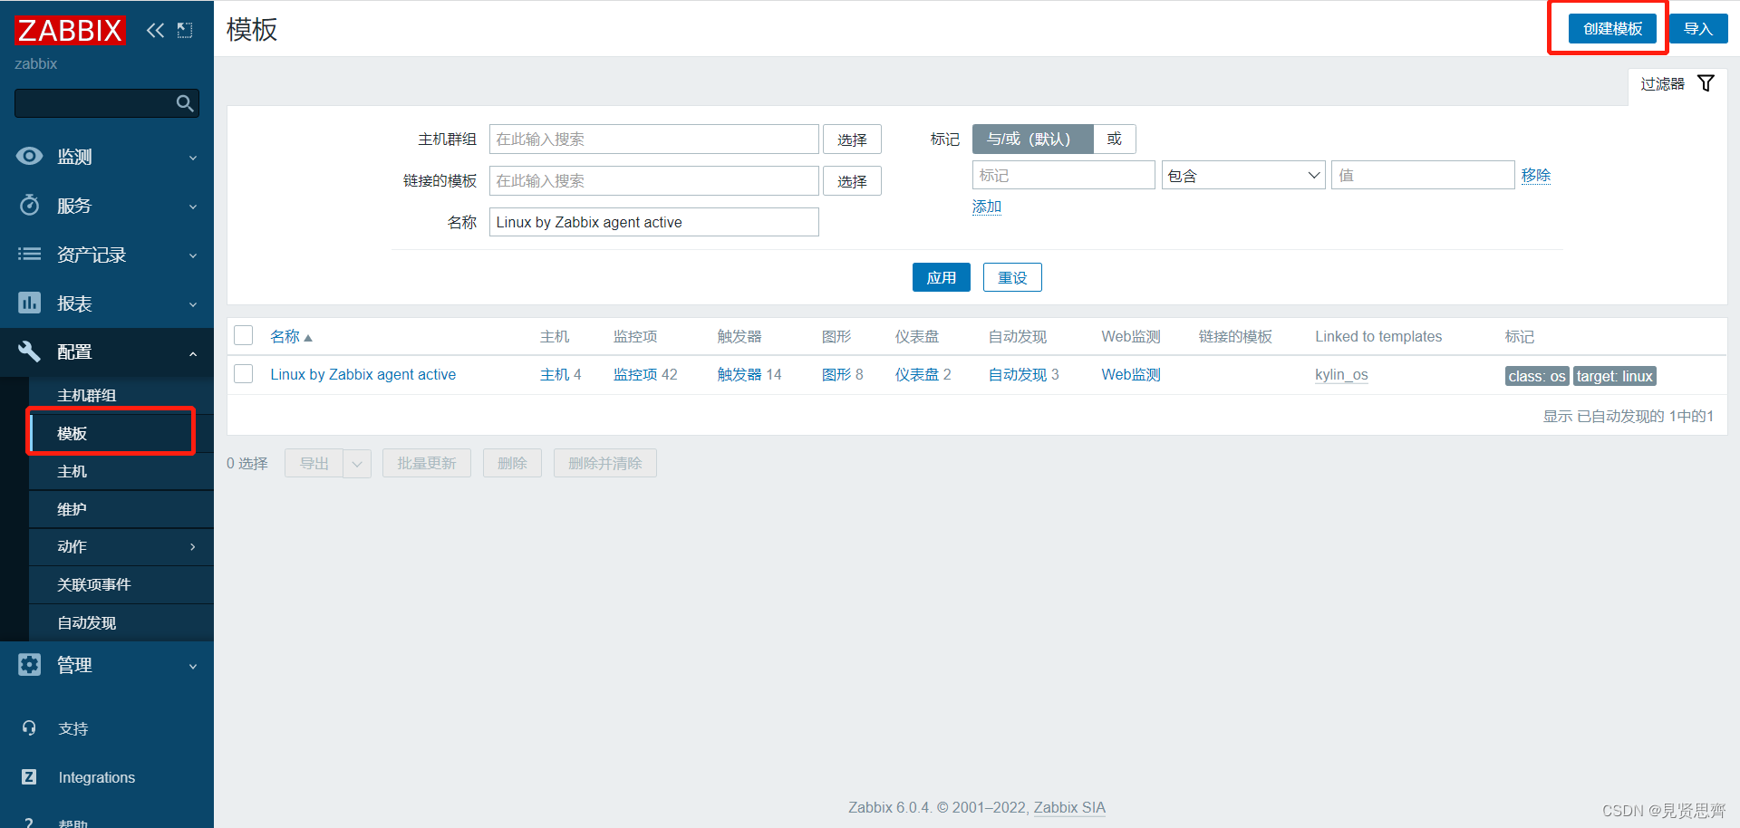The width and height of the screenshot is (1740, 828).
Task: Click the list icon for 资产记录
Action: (x=29, y=254)
